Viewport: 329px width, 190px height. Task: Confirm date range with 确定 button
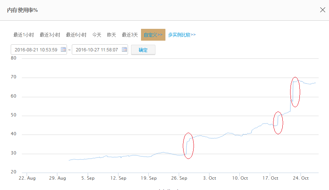[x=143, y=50]
